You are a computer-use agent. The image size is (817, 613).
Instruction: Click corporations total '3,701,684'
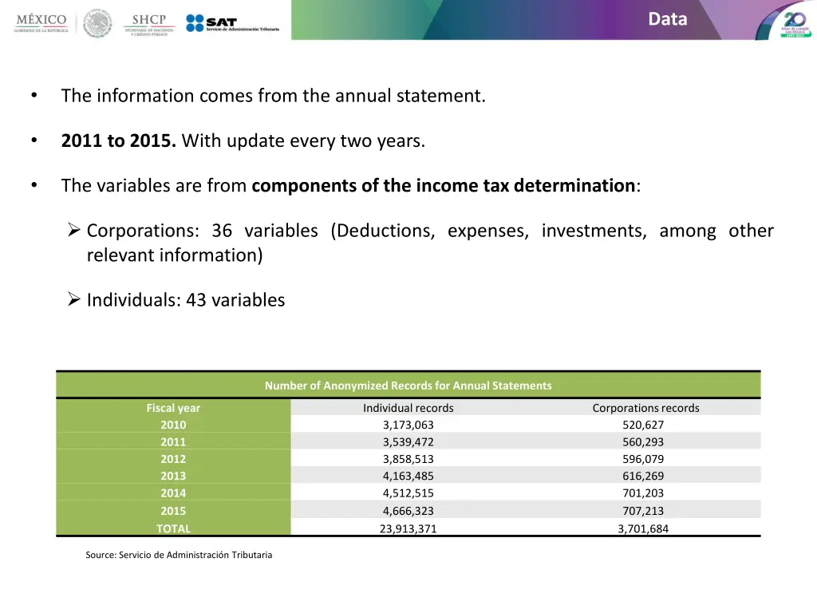tap(643, 529)
